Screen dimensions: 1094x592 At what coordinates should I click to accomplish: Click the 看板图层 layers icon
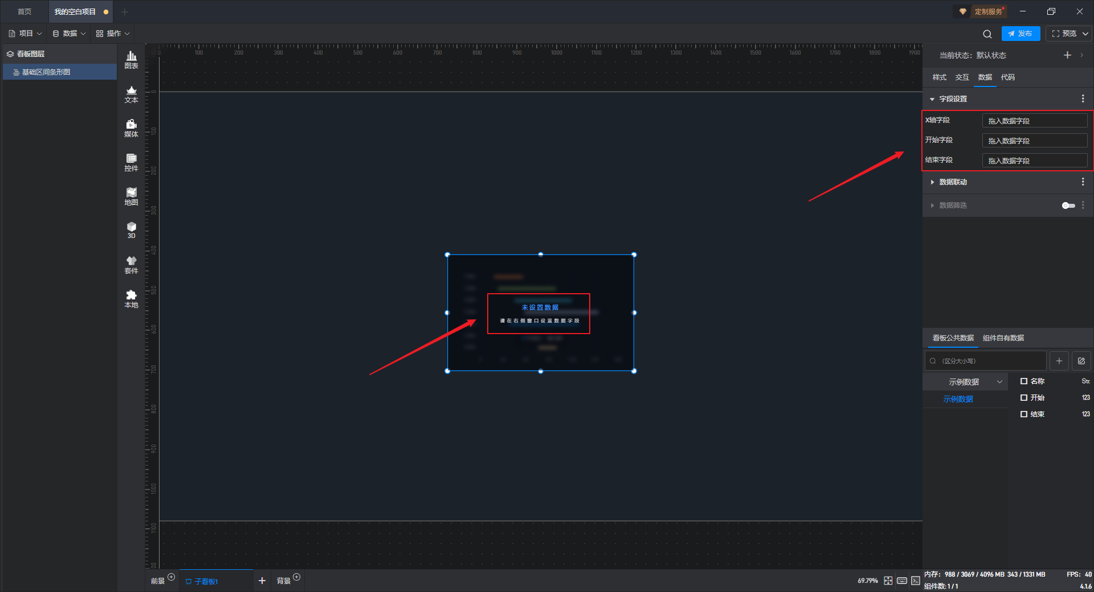[10, 54]
